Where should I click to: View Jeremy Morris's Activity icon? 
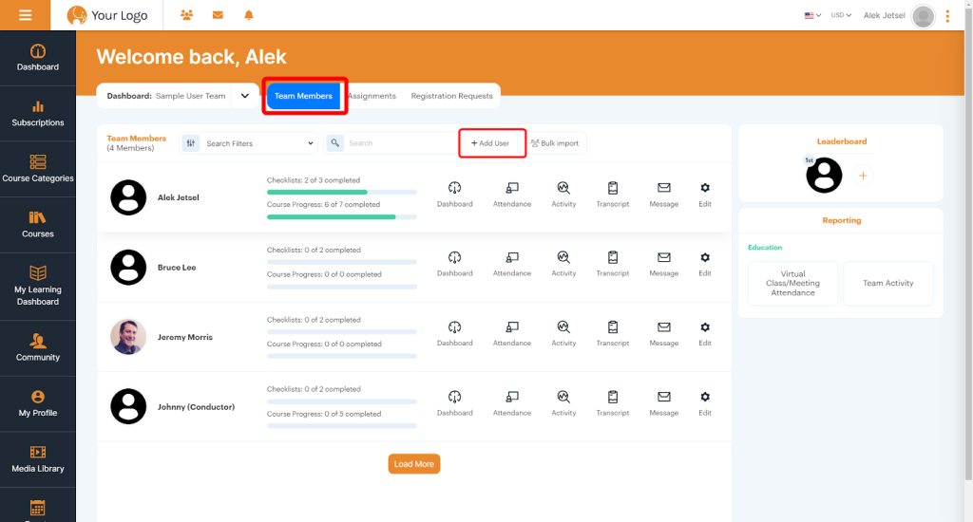[x=563, y=327]
